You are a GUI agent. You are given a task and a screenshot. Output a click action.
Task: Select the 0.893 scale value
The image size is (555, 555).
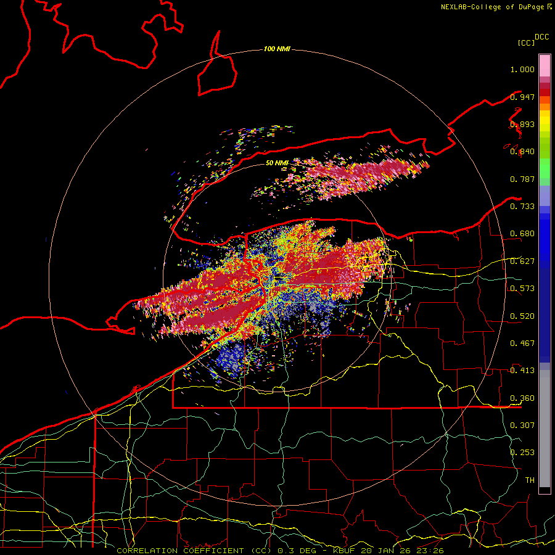[x=522, y=124]
